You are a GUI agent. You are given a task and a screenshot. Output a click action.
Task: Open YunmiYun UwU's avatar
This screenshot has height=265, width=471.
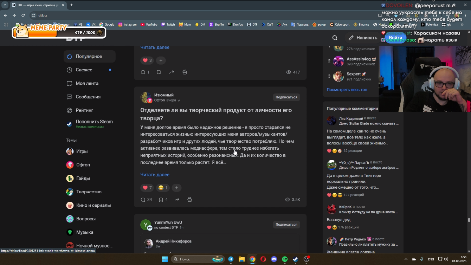coord(146,225)
